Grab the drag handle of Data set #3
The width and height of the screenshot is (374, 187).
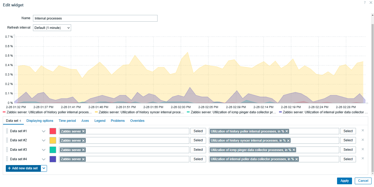click(7, 150)
